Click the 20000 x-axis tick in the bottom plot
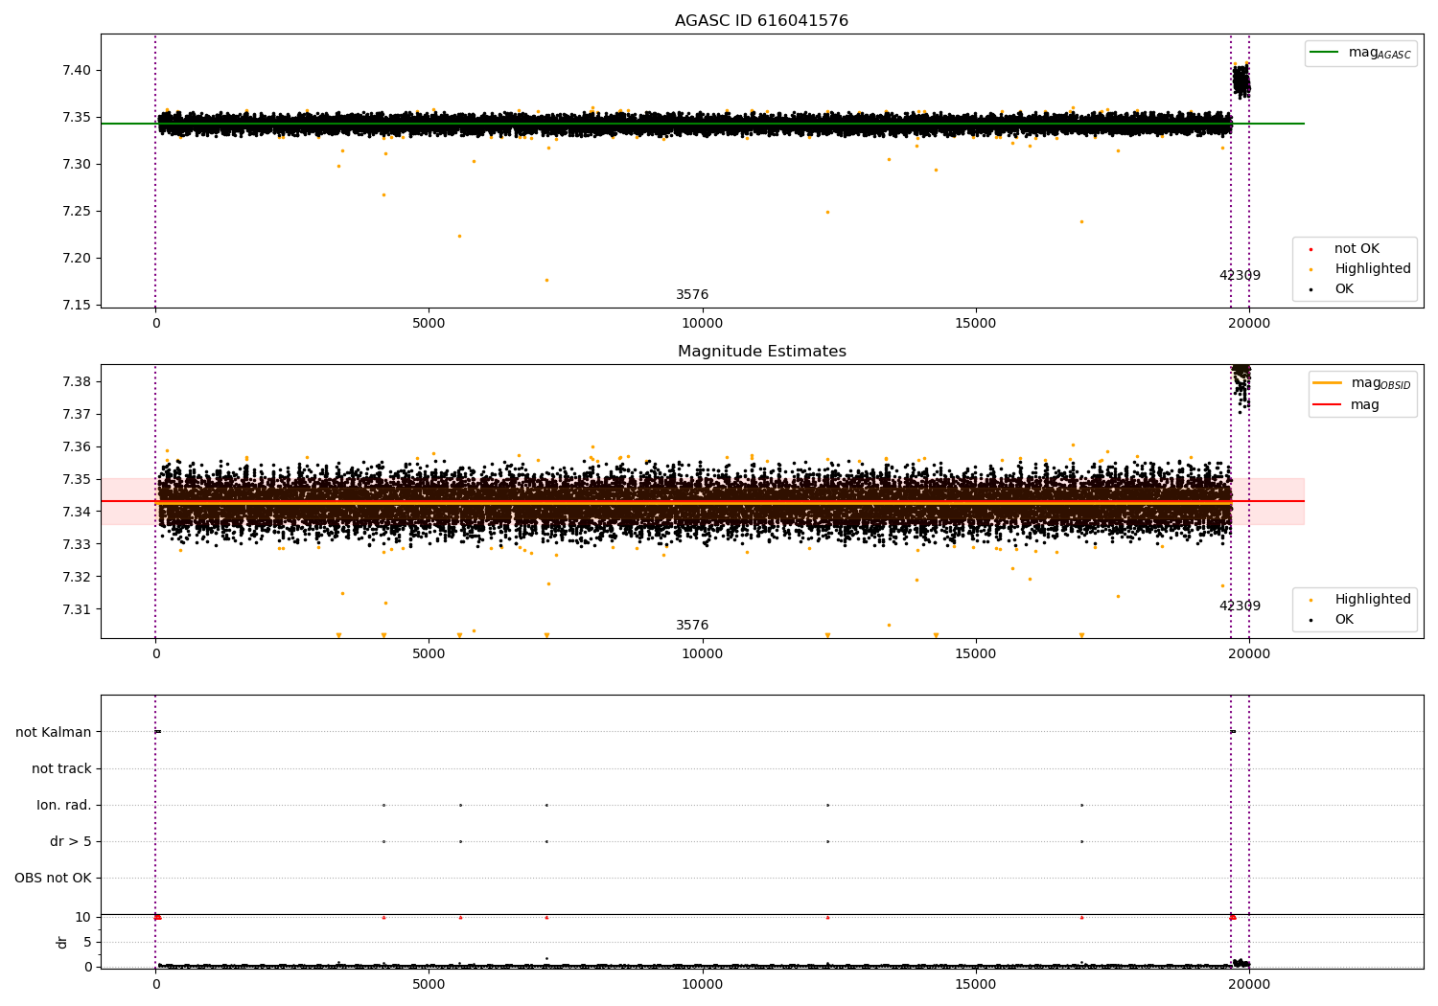The image size is (1438, 1006). [x=1249, y=985]
